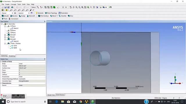Activate the New Selection cursor icon

coord(38,7)
